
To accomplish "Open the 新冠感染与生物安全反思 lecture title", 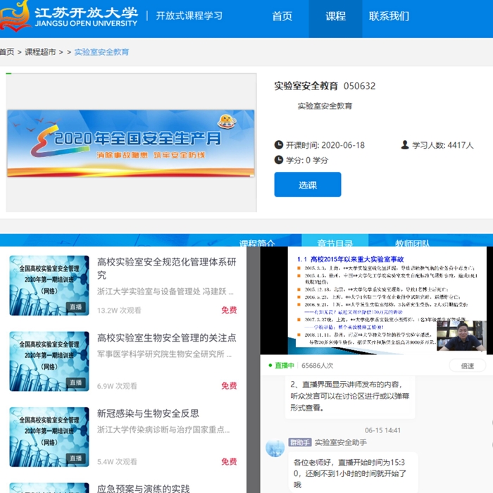I will [x=148, y=413].
